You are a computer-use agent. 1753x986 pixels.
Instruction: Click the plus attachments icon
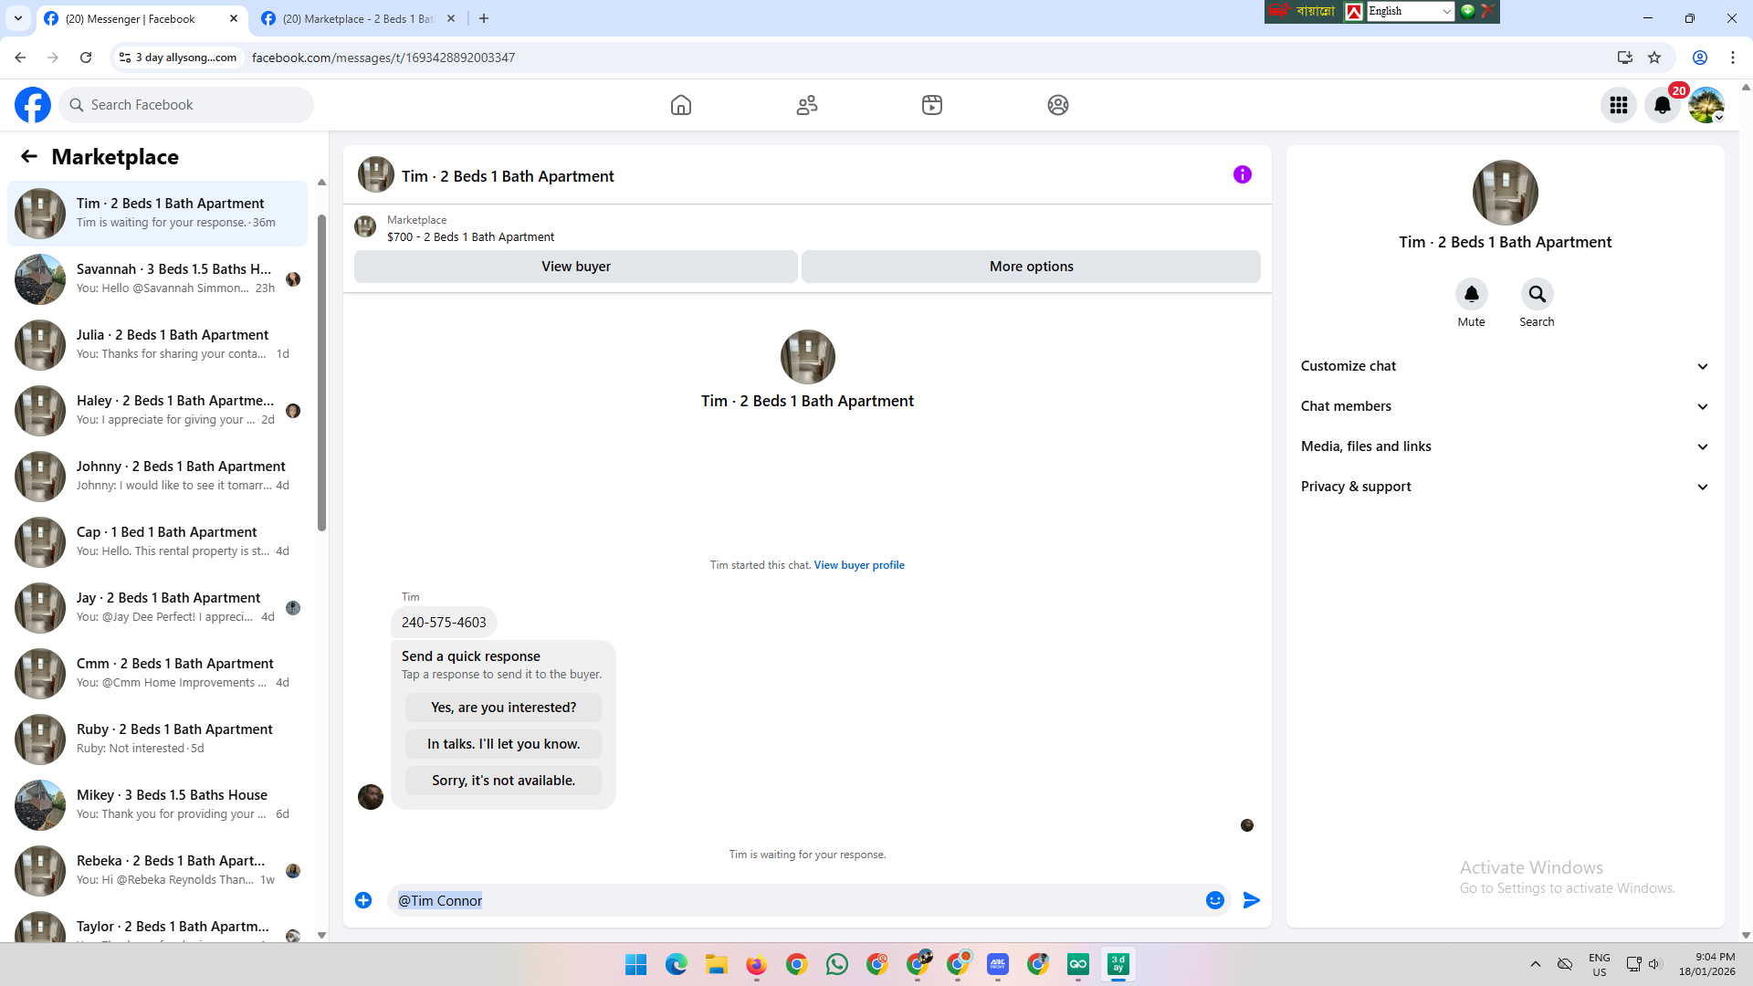363,900
